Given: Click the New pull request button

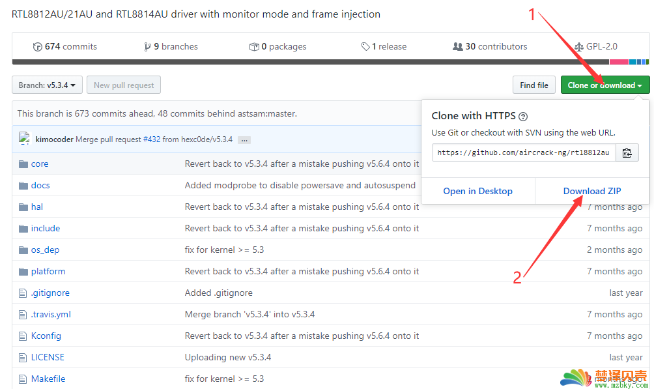Looking at the screenshot, I should point(124,85).
